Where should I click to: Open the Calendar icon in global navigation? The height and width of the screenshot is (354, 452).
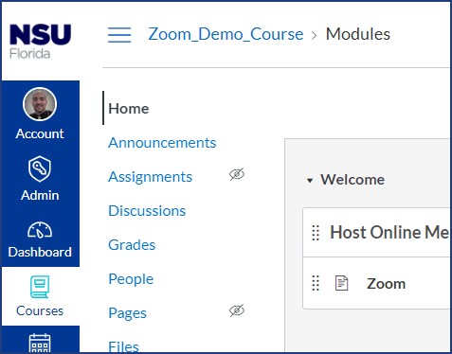[40, 344]
